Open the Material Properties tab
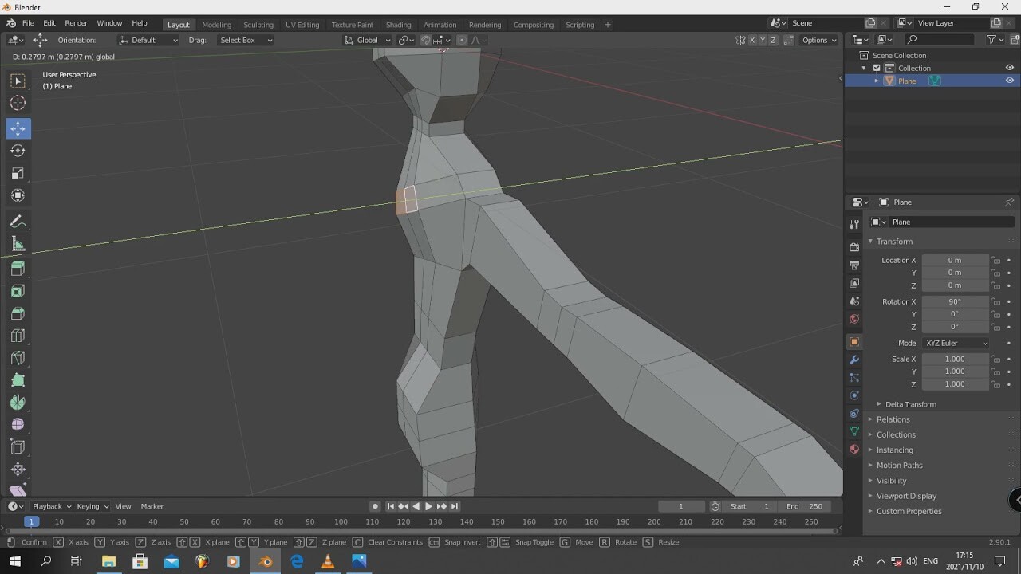Screen dimensions: 1021x574 853,450
